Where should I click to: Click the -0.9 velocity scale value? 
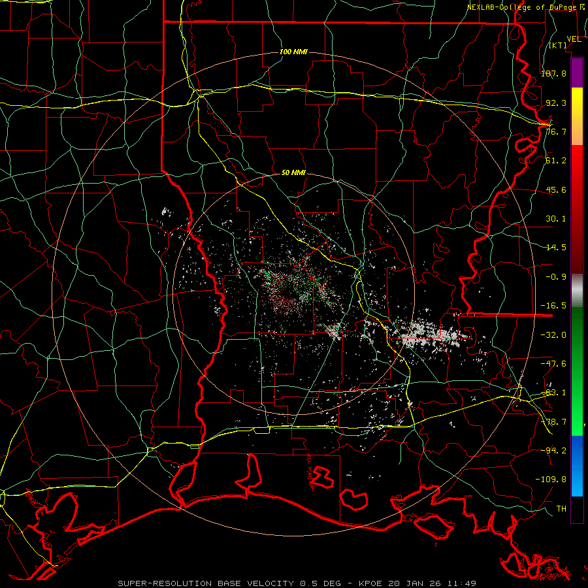(556, 277)
